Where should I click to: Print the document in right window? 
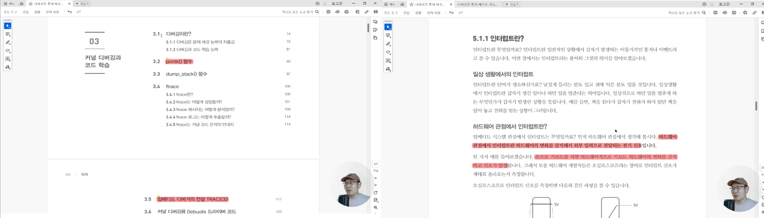pos(734,12)
